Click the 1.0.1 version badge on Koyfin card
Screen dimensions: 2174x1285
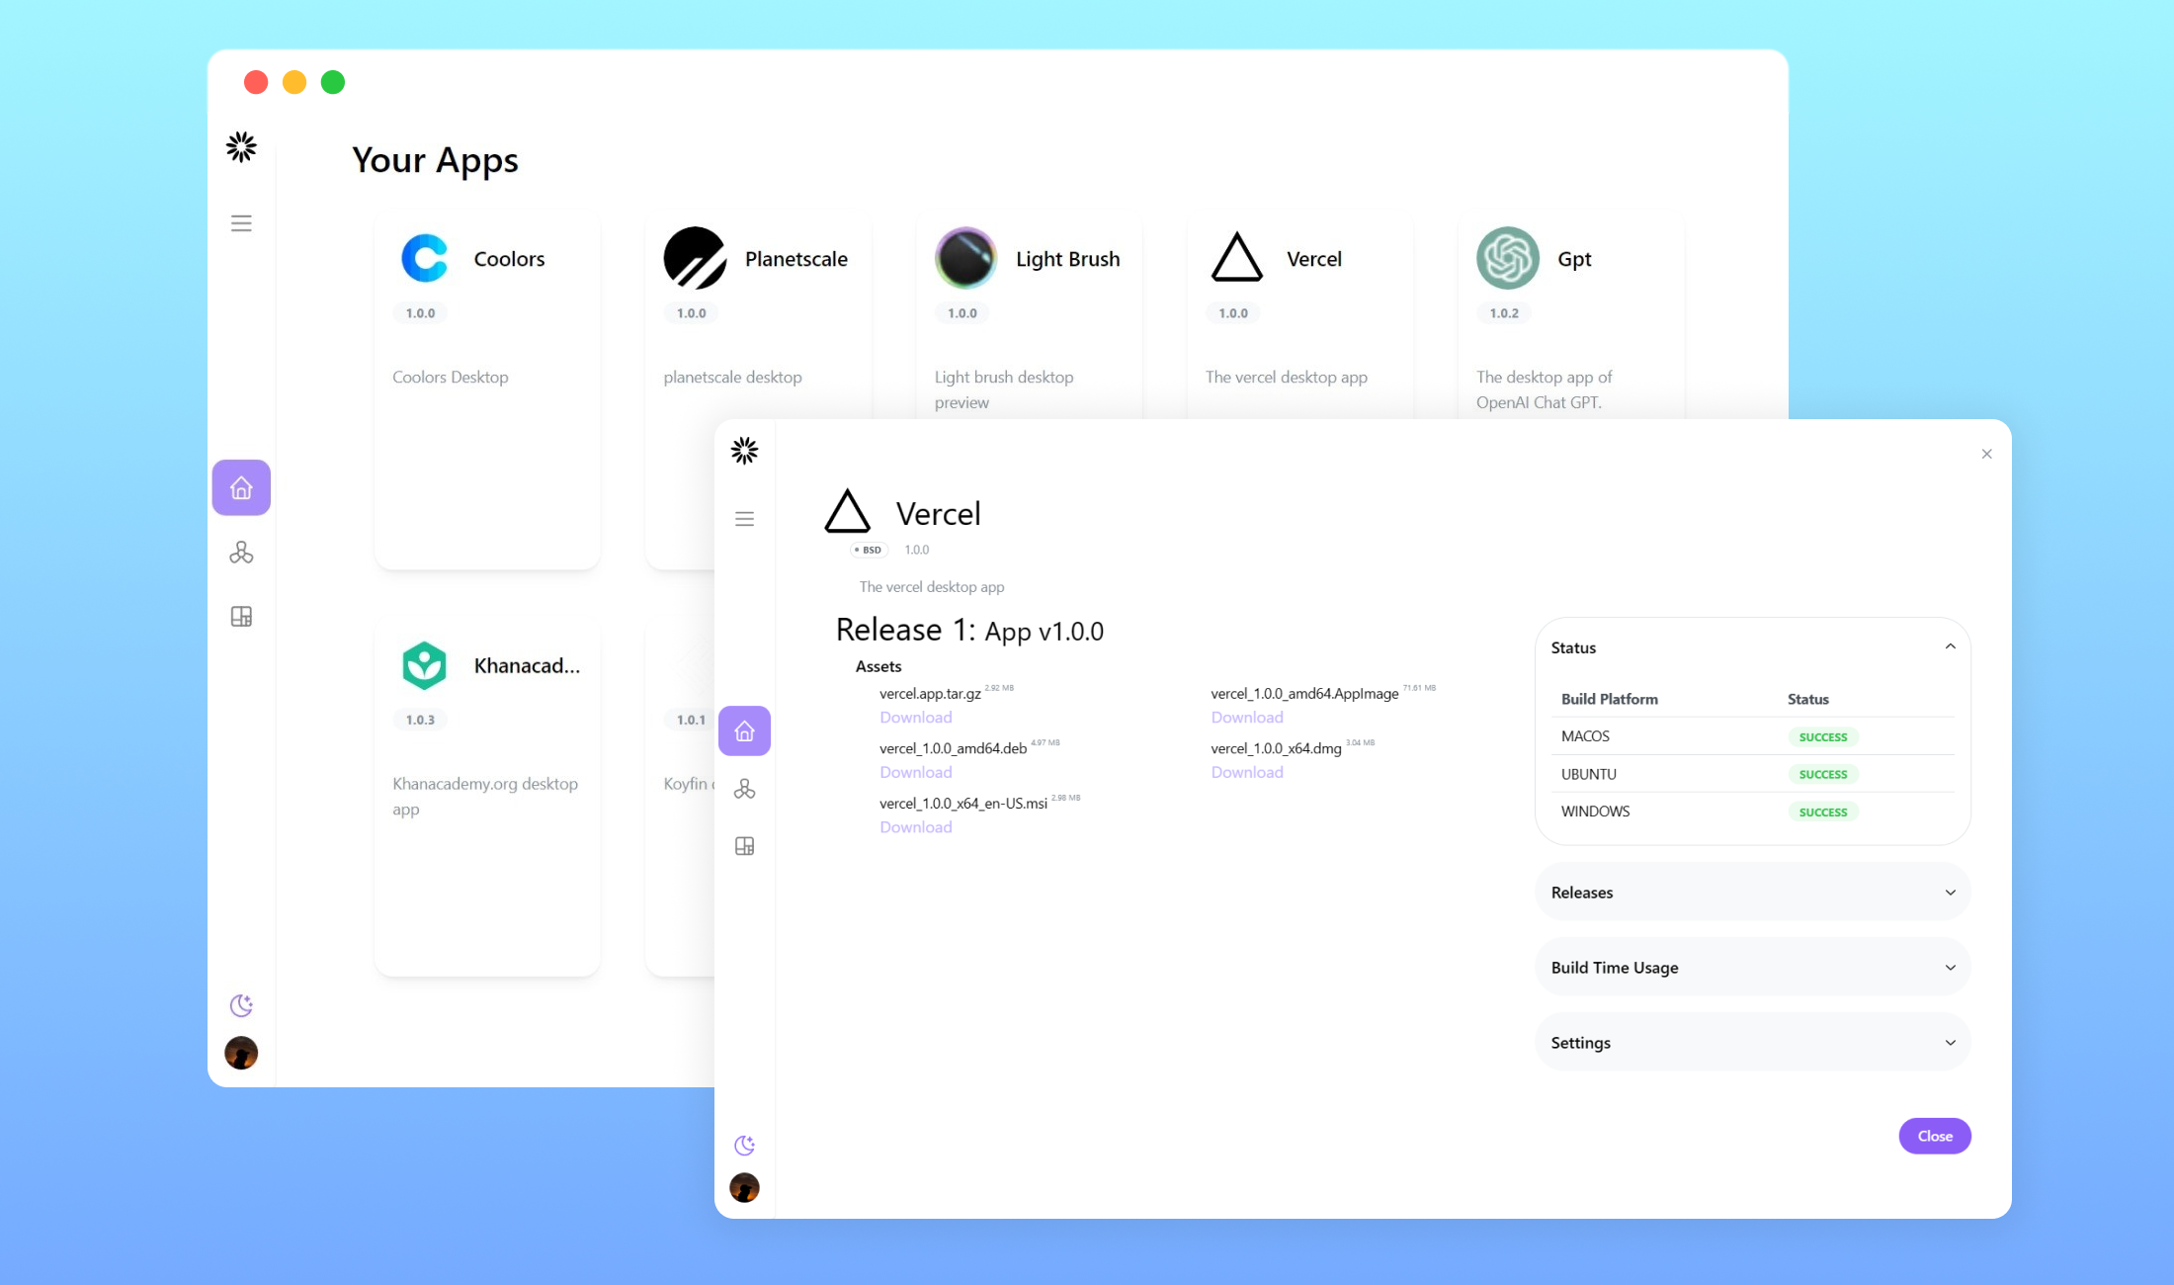click(691, 720)
